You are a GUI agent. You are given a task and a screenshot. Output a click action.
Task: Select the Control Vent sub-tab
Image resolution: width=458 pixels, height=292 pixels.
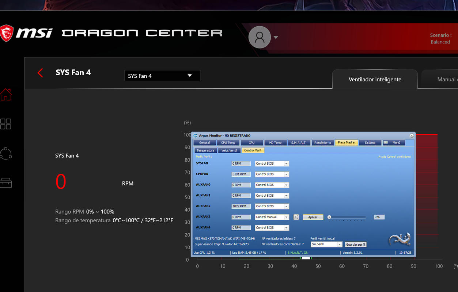[x=253, y=150]
